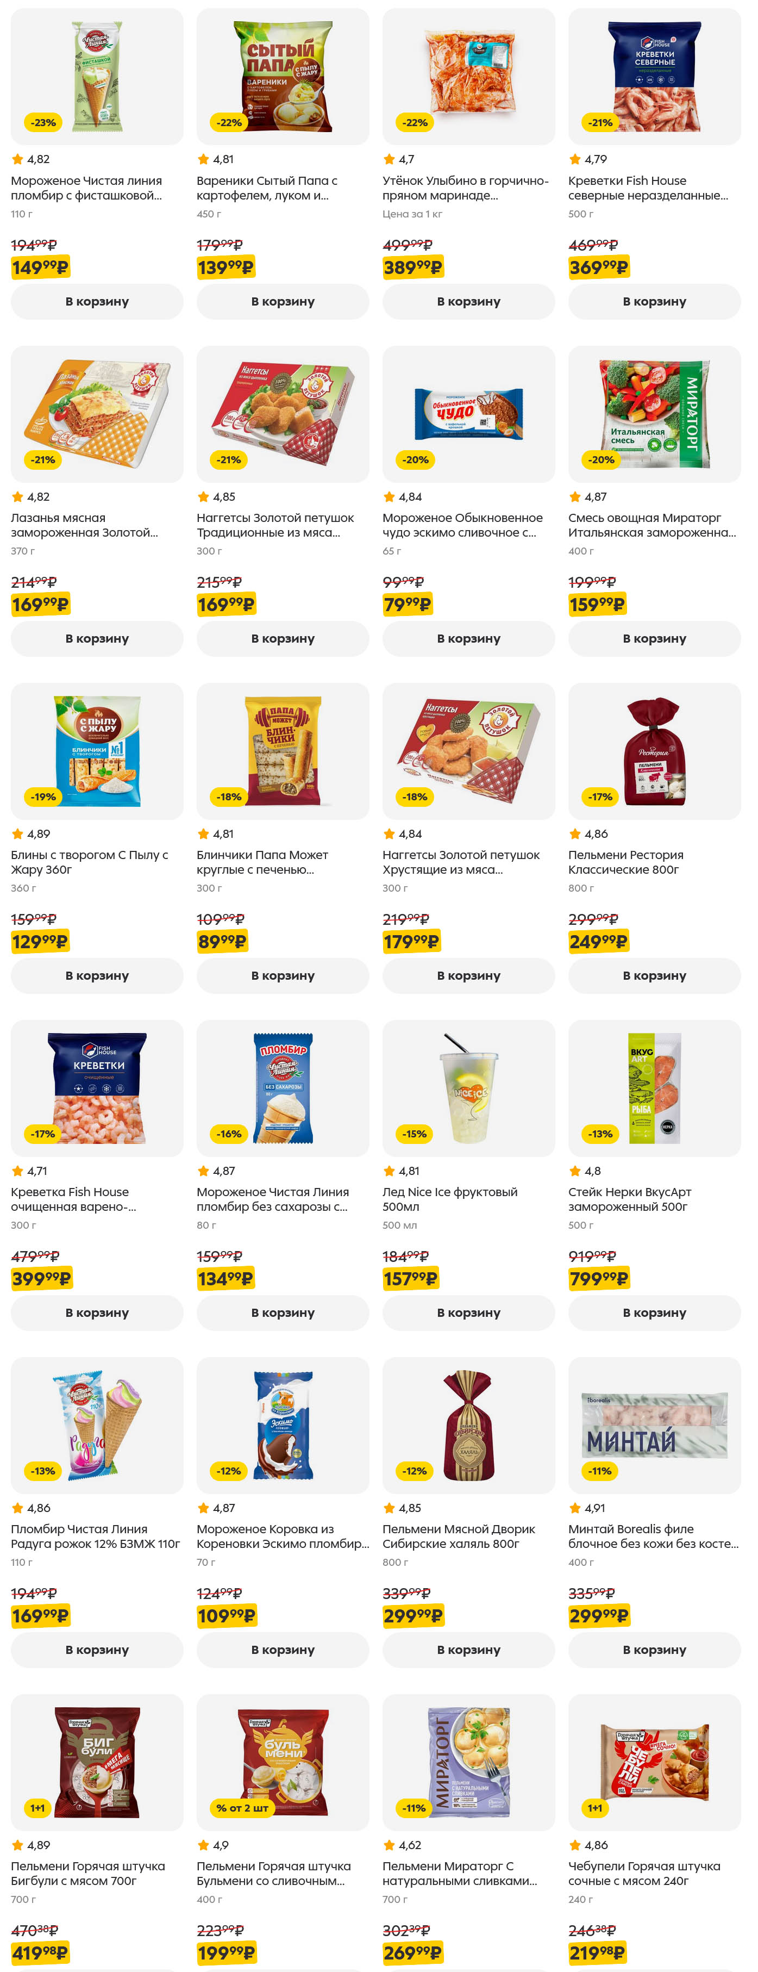Viewport: 758px width, 1972px height.
Task: Add Пельмени Ресtория Классические to cart
Action: [654, 975]
